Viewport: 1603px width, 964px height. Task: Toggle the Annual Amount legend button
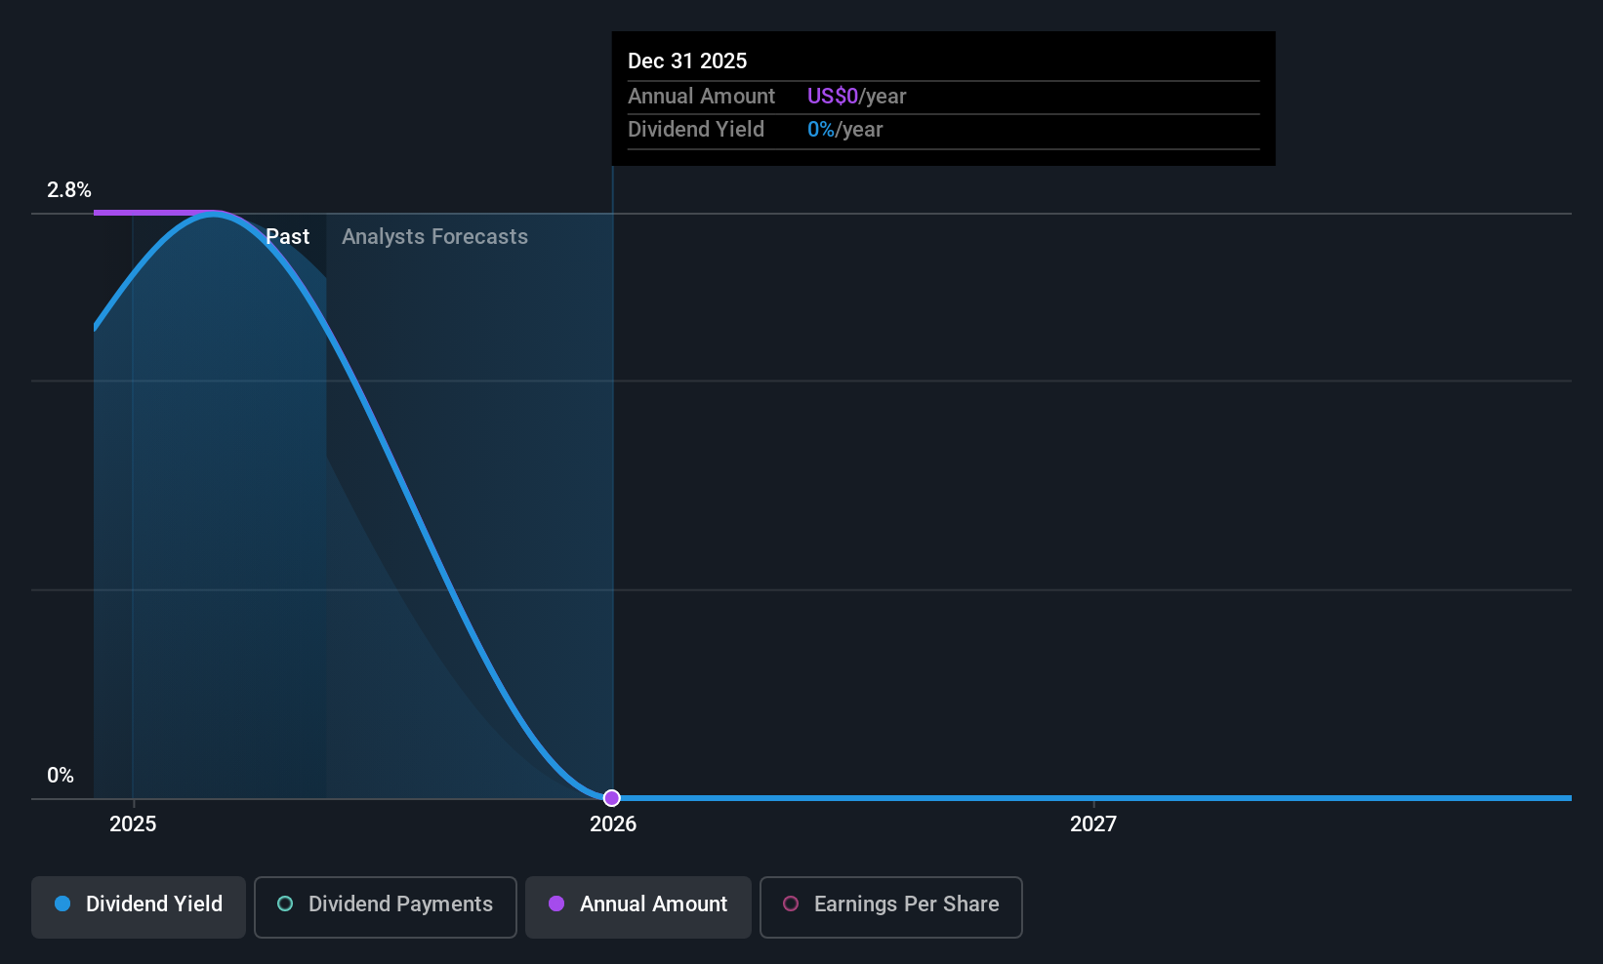(x=638, y=906)
